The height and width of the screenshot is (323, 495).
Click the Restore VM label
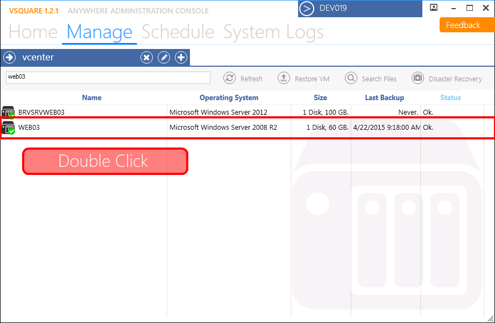point(312,79)
